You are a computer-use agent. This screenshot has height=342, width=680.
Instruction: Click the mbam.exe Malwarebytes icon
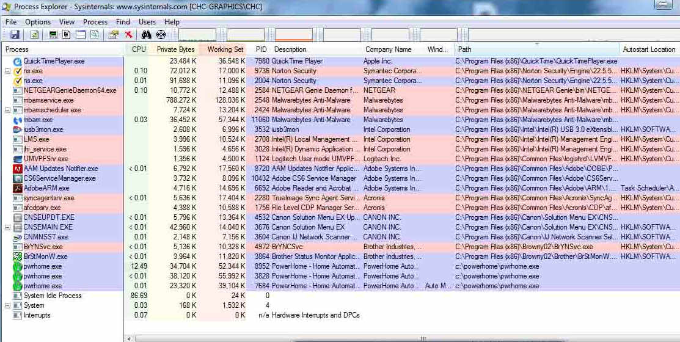[17, 120]
